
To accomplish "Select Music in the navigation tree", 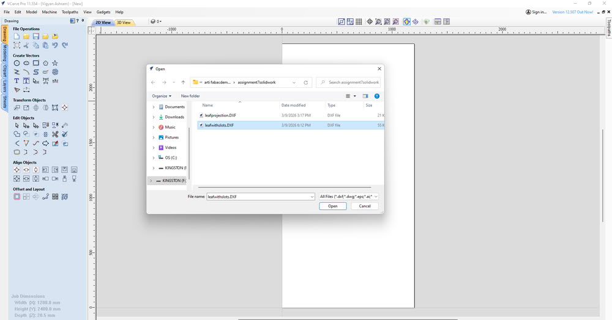I will pyautogui.click(x=170, y=127).
